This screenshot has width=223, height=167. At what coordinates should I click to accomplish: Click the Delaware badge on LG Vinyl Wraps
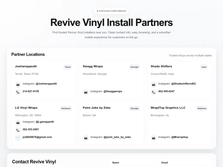tap(66, 108)
